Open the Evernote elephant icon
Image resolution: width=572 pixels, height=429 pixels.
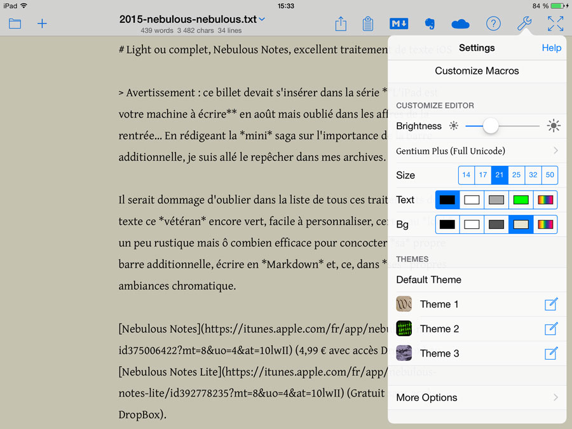pyautogui.click(x=430, y=24)
